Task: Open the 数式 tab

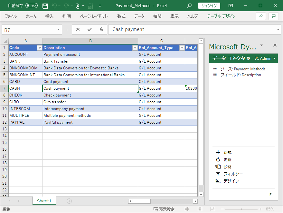Action: 121,16
